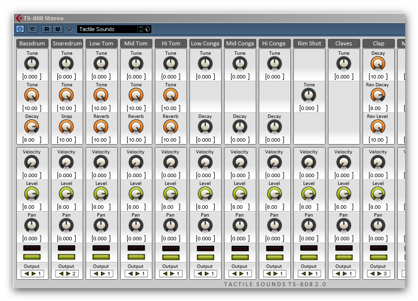Click the Rim Shot green pad button
418x301 pixels.
(x=309, y=257)
